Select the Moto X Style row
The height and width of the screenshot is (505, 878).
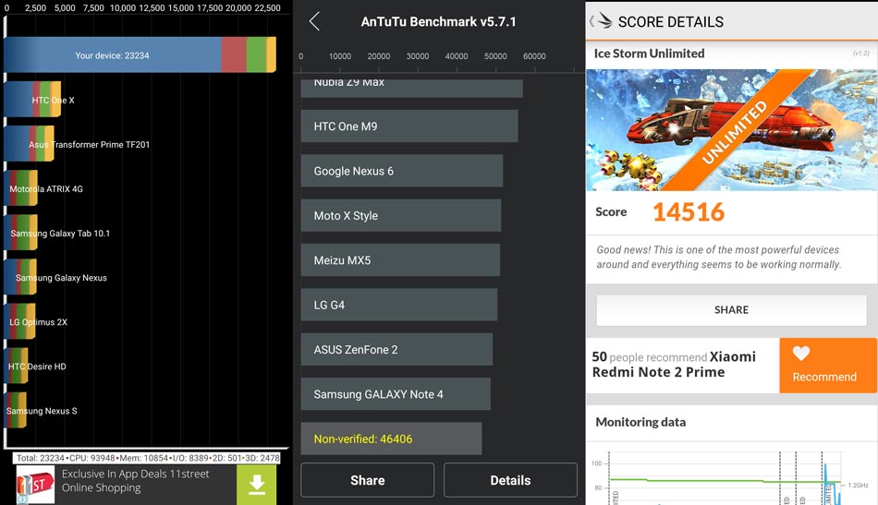coord(401,215)
